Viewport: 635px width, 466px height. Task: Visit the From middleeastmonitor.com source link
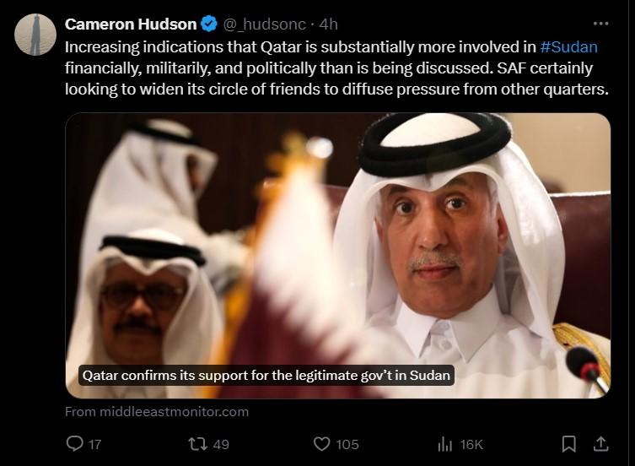pos(157,412)
